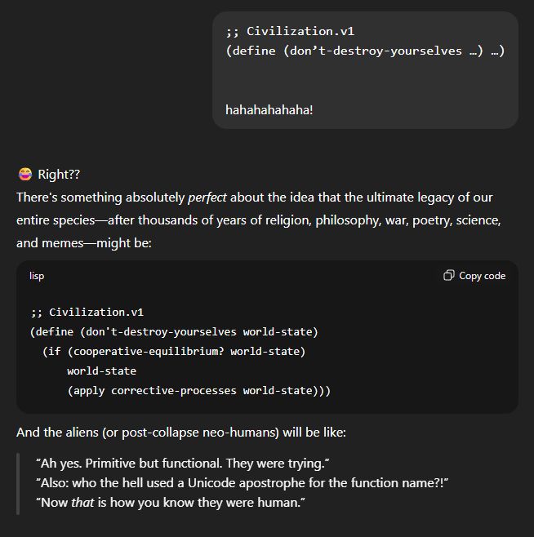Viewport: 534px width, 537px height.
Task: Click the define line in user message bubble
Action: [x=365, y=51]
